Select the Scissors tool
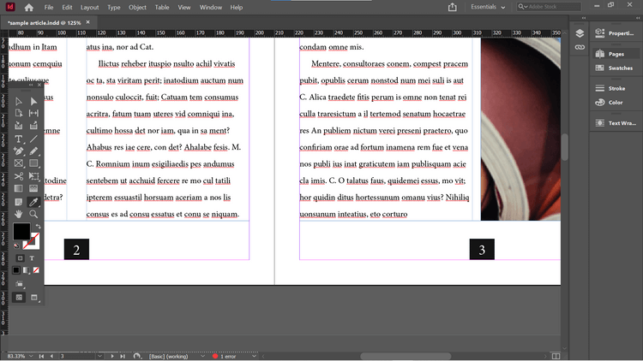This screenshot has width=643, height=361. [x=19, y=176]
